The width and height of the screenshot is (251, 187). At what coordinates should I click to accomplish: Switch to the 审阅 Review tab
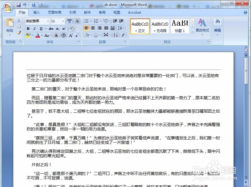tap(102, 12)
